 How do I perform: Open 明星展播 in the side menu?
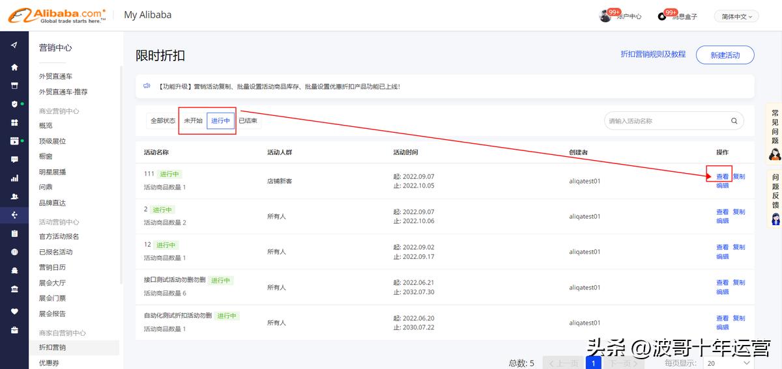point(52,172)
